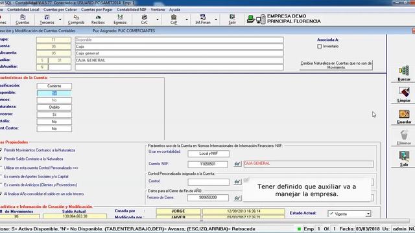Open the Contabilidad NIIF menu
This screenshot has height=233, width=415.
[132, 10]
